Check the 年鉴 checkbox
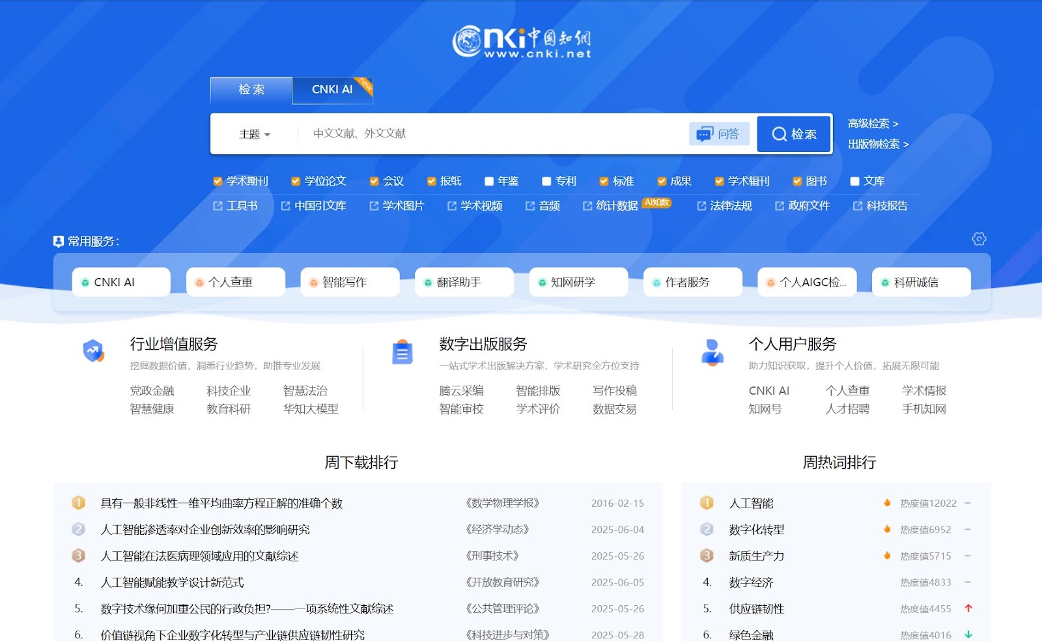The image size is (1042, 641). (489, 181)
